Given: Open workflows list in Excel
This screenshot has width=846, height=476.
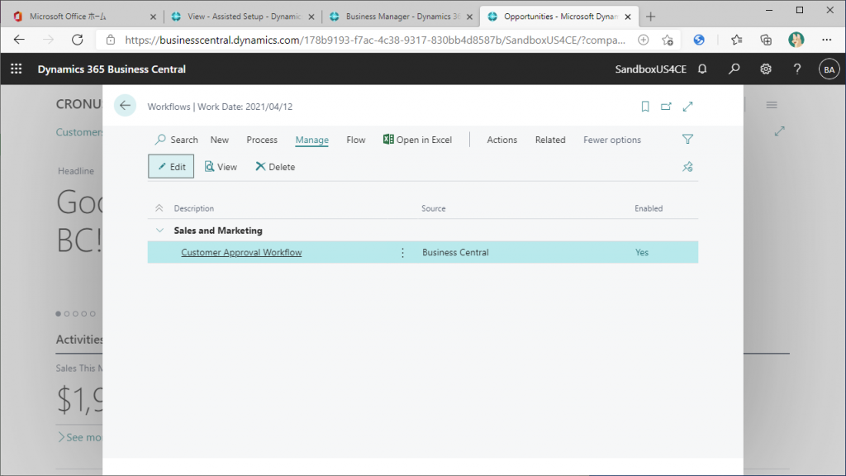Looking at the screenshot, I should [x=417, y=140].
